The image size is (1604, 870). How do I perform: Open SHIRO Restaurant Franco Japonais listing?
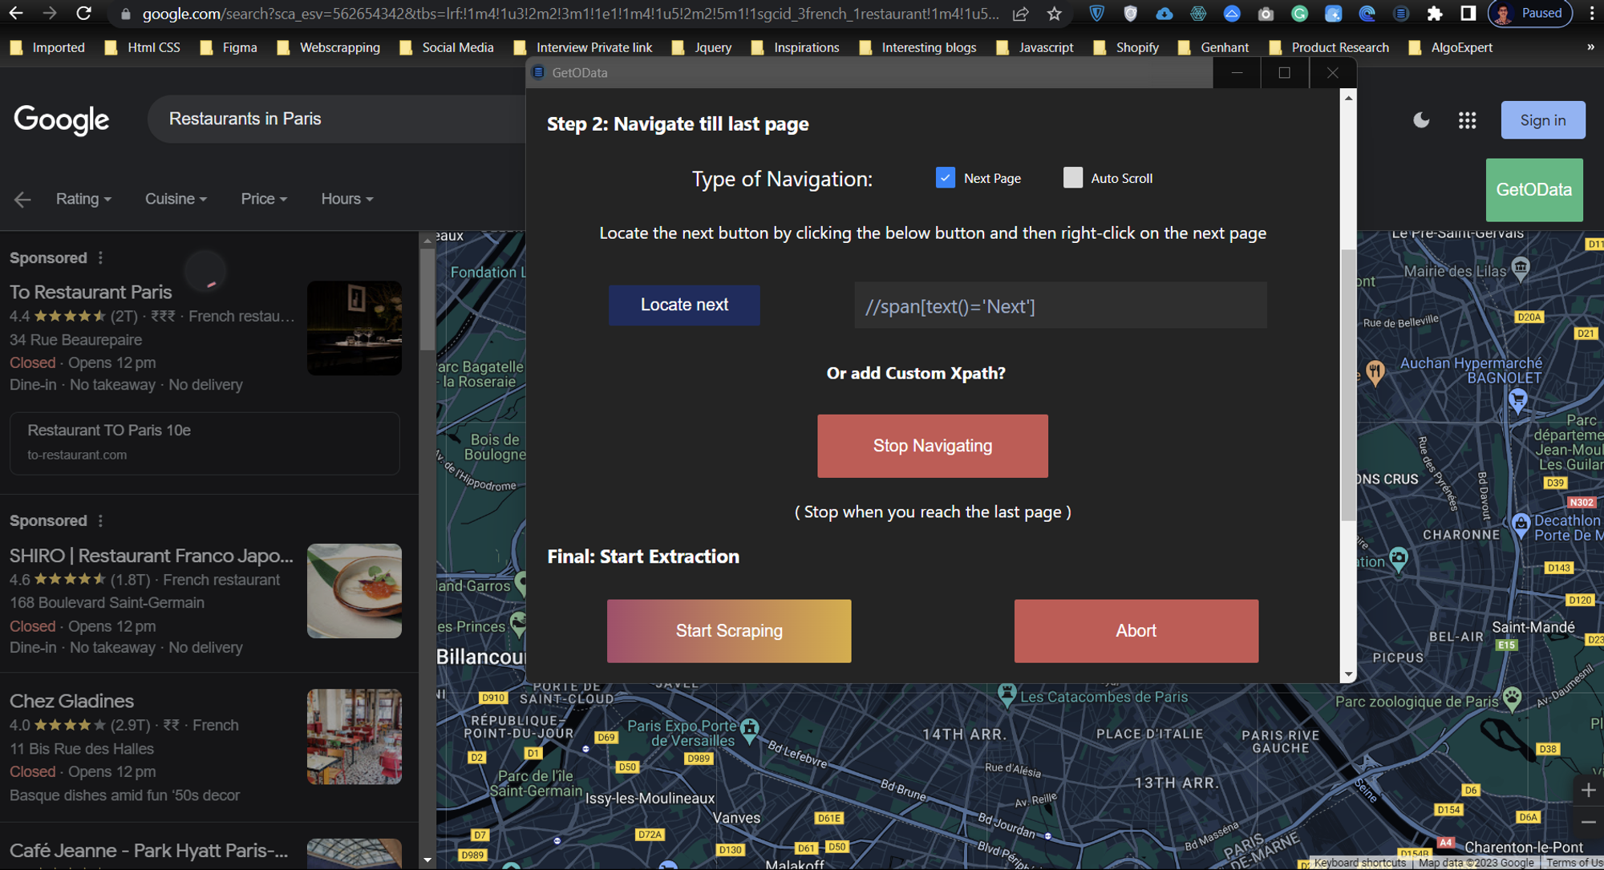152,556
